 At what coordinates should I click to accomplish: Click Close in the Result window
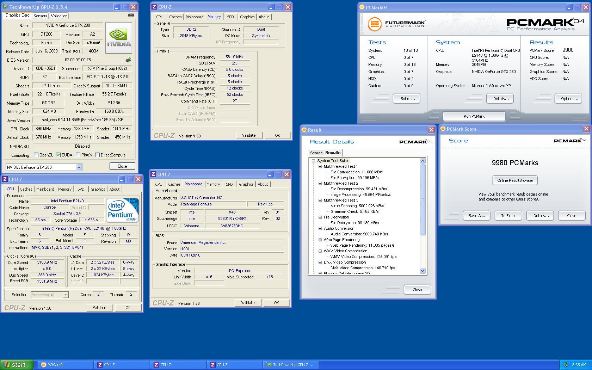point(417,290)
